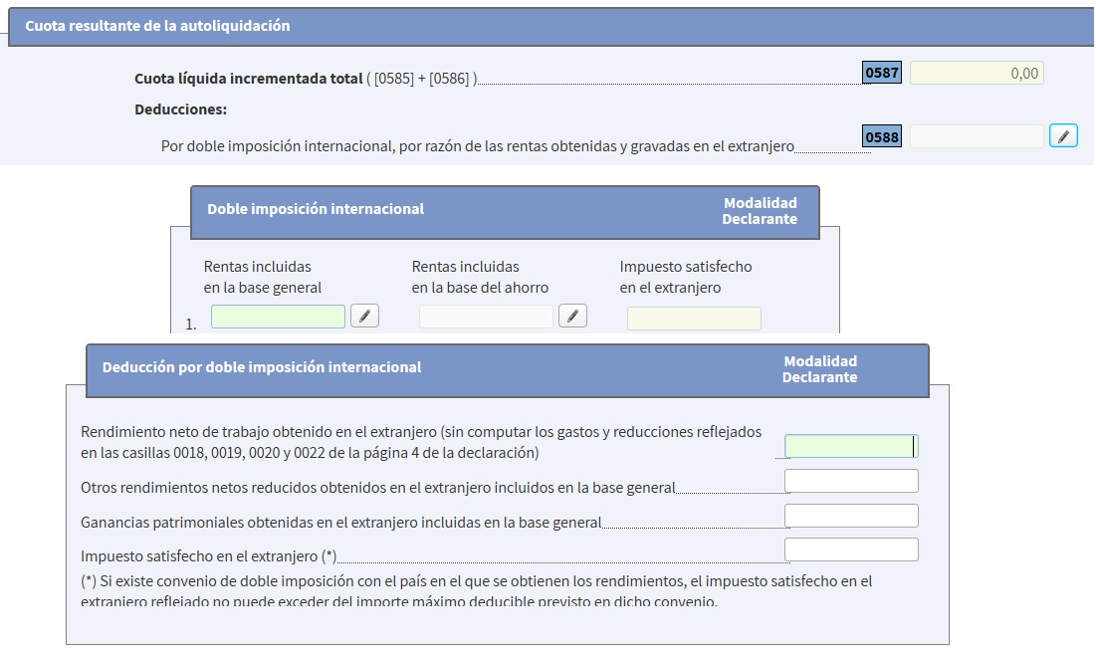
Task: Click the Rentas incluidas en la base del ahorro field
Action: tap(486, 317)
